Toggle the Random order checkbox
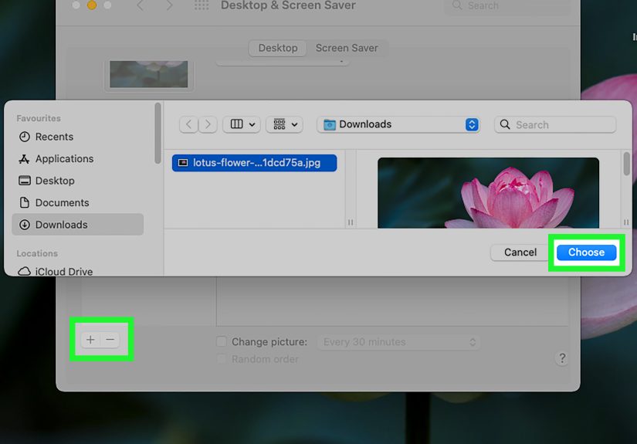Screen dimensions: 637x444 pyautogui.click(x=222, y=359)
